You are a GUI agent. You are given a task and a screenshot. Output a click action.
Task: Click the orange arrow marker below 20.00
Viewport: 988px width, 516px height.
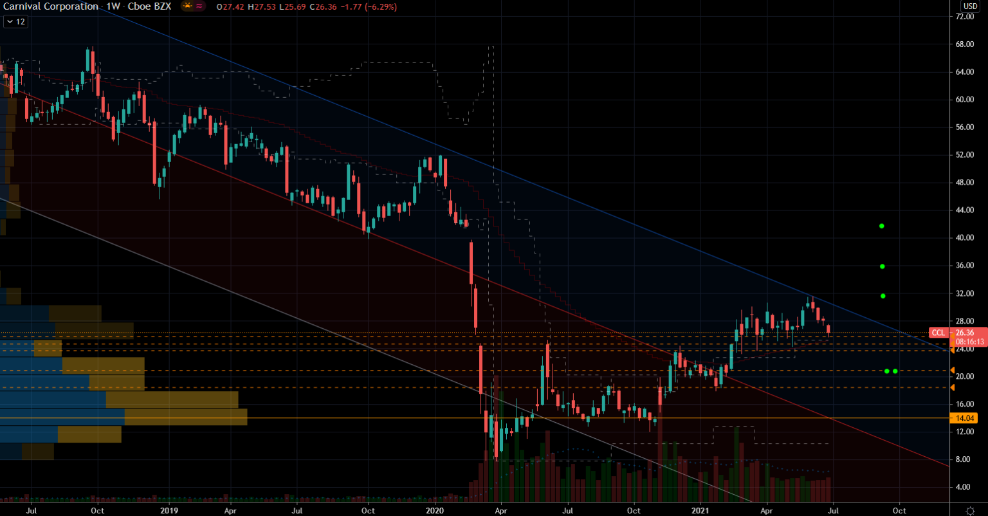tap(952, 387)
